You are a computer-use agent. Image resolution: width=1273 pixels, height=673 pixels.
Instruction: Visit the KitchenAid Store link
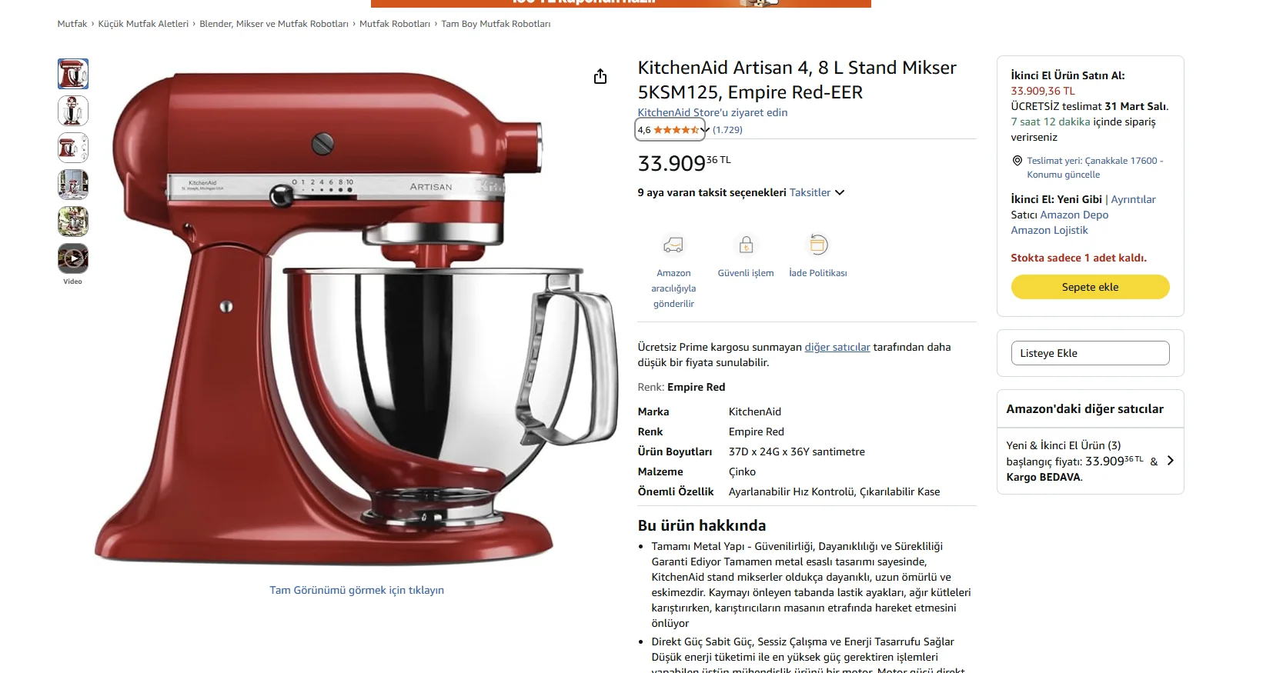pos(713,112)
